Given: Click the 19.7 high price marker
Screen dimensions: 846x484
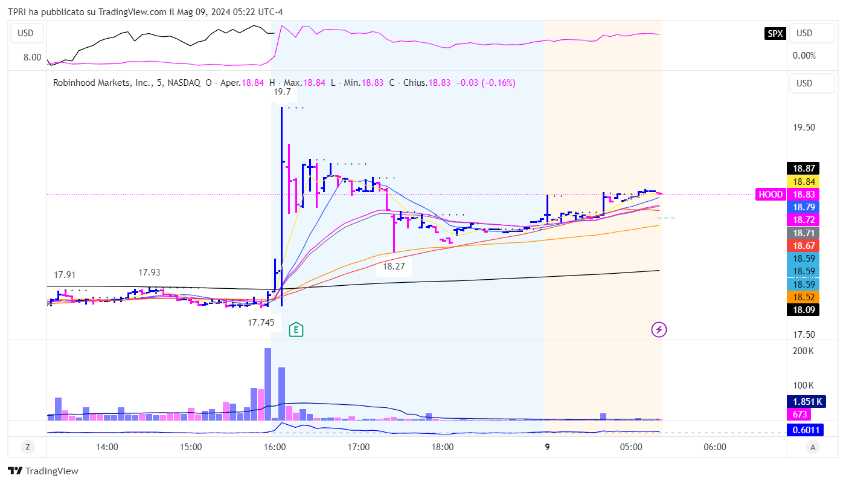Looking at the screenshot, I should coord(283,92).
